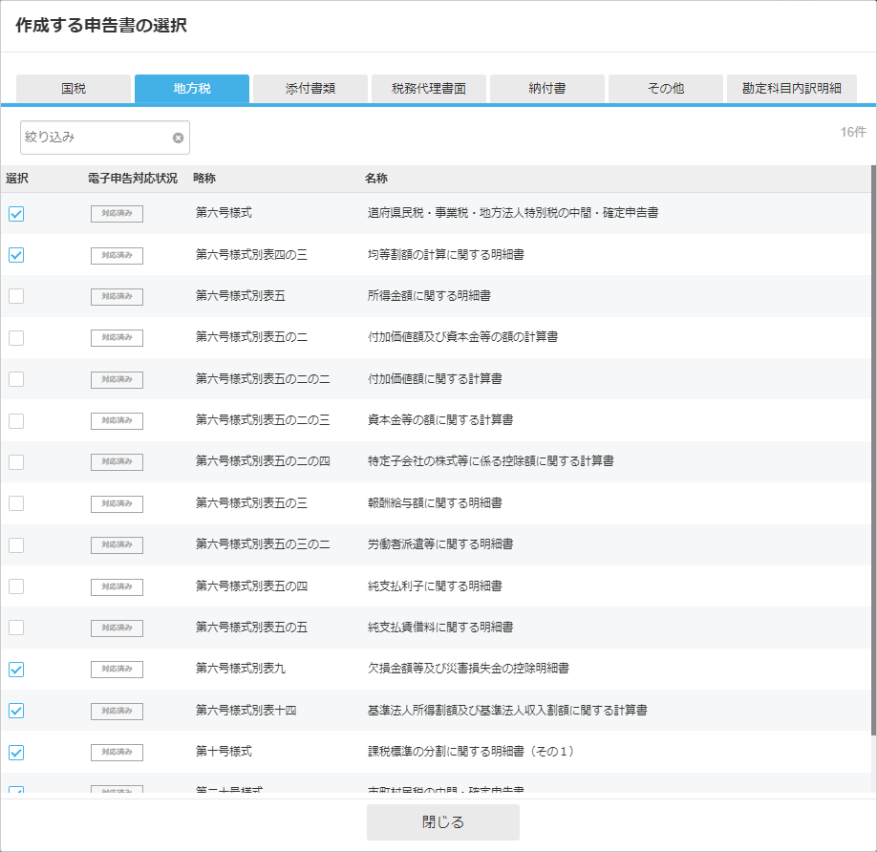Uncheck 第六号様式別表四の三 checkbox

tap(16, 255)
